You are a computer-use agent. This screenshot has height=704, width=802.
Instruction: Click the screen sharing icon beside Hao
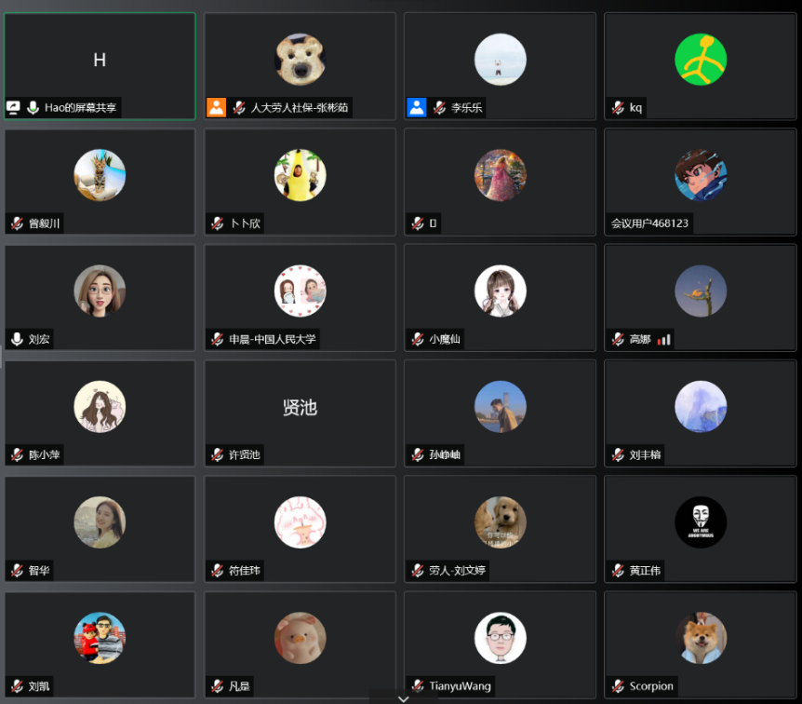(x=13, y=107)
